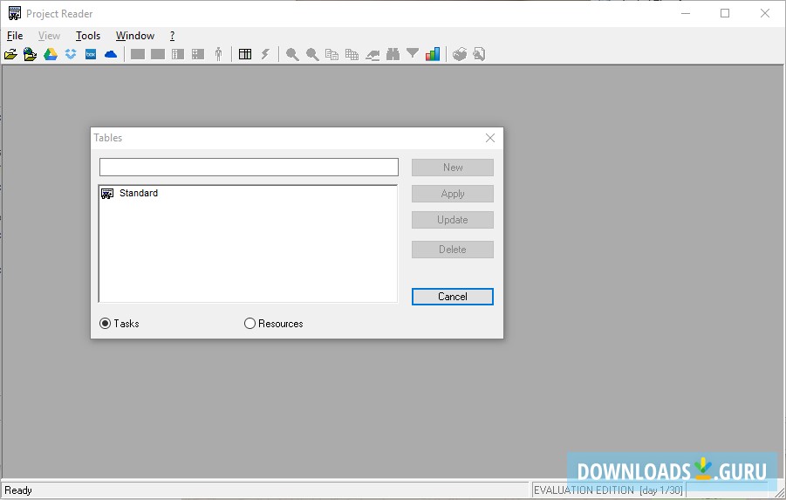Click the Ready status bar text
This screenshot has height=500, width=786.
[x=18, y=490]
